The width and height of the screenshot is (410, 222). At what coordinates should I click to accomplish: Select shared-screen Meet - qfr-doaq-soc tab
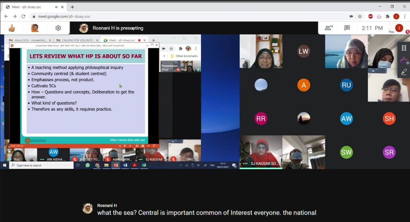[125, 40]
